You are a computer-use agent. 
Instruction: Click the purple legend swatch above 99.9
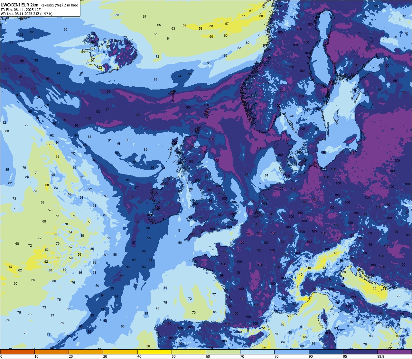(395, 352)
